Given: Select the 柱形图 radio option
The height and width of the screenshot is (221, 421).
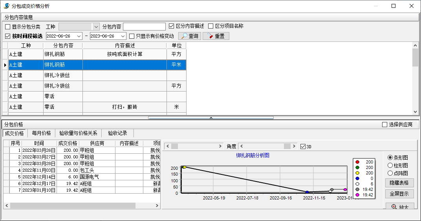Looking at the screenshot, I should coord(390,165).
